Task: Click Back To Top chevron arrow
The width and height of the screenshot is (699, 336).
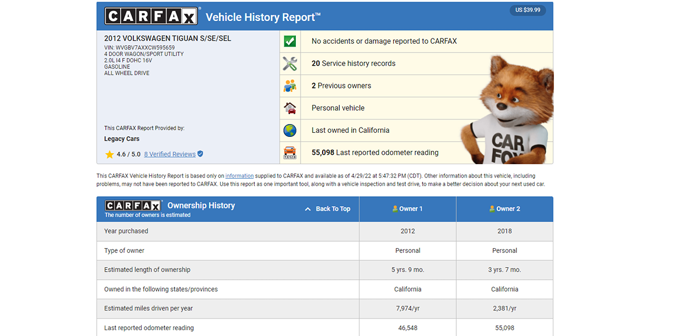Action: 308,209
